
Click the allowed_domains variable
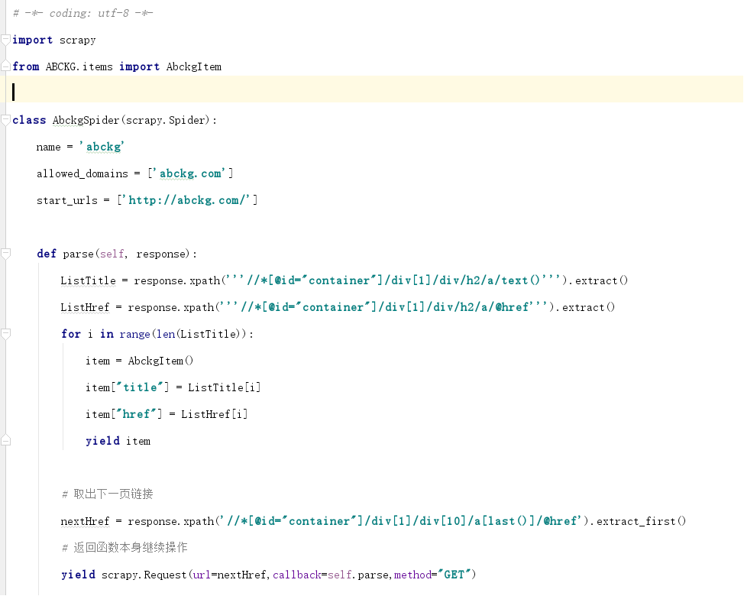point(82,173)
